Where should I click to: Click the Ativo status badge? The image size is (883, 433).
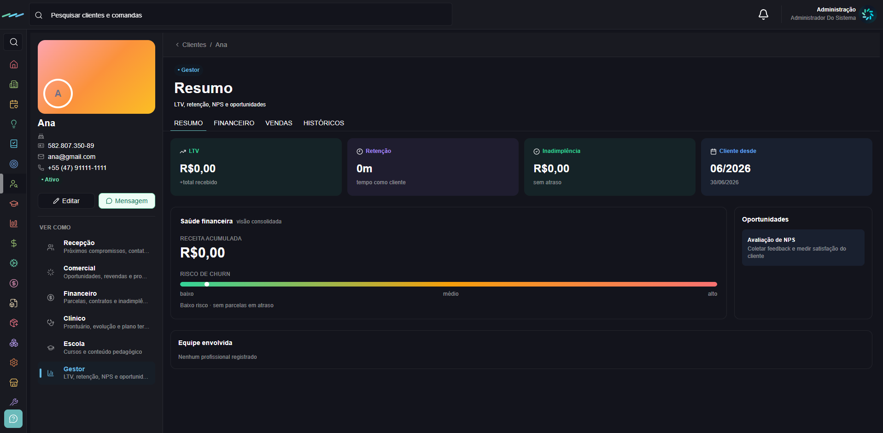coord(50,180)
